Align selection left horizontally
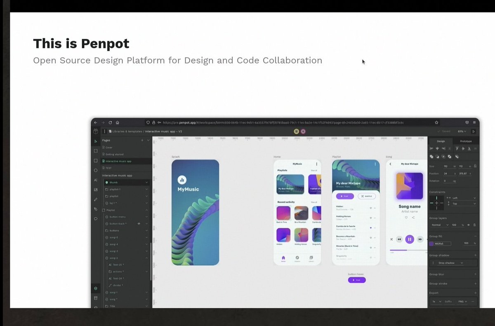This screenshot has height=326, width=495. (432, 148)
